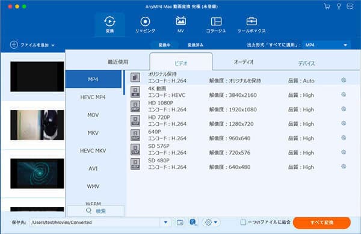
Task: Select HEVC MKV format
Action: (x=93, y=150)
